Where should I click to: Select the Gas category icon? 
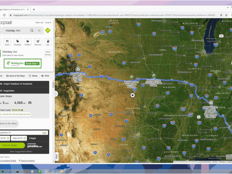[x=48, y=42]
